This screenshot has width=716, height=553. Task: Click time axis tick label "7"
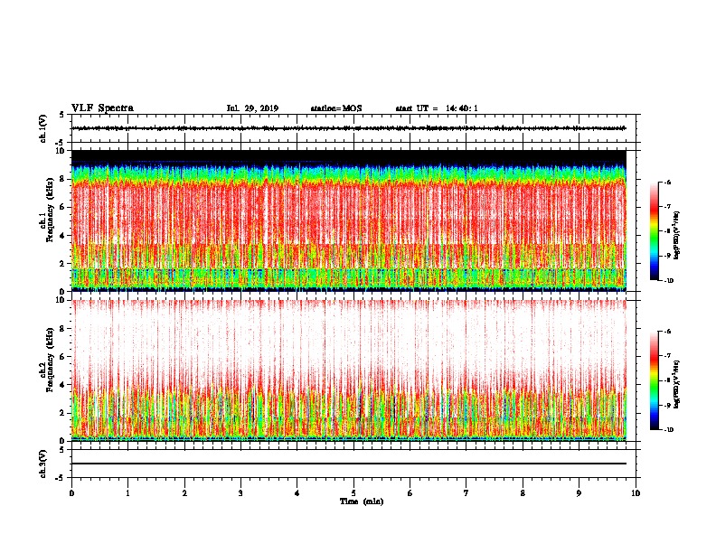(x=466, y=493)
